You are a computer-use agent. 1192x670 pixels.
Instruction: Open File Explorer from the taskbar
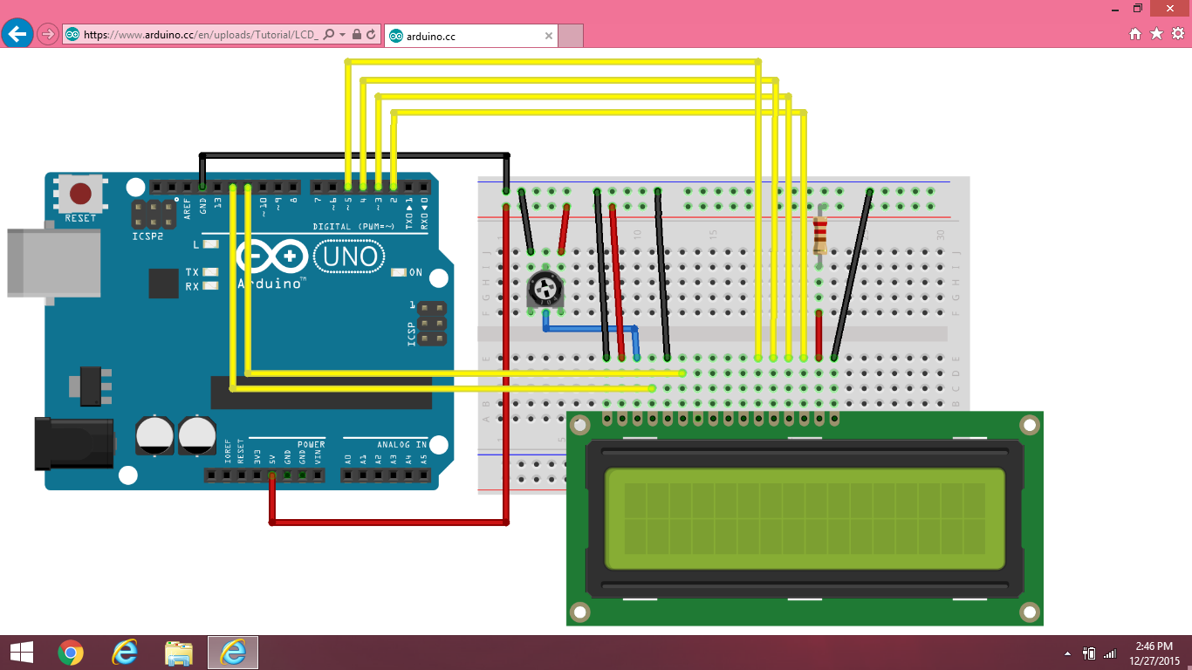(179, 652)
